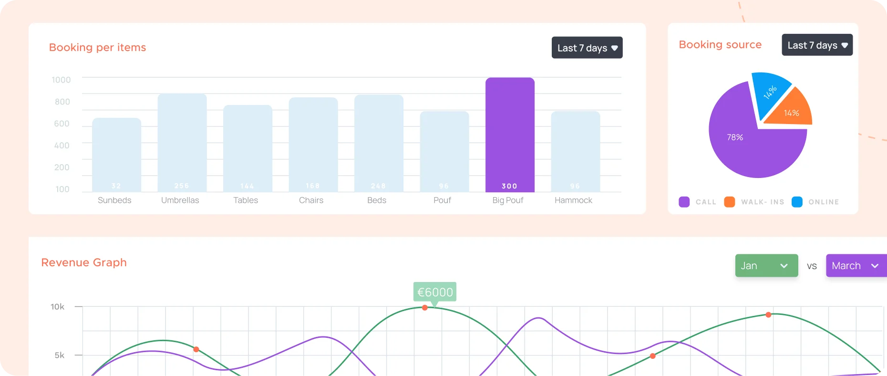Click the Big Pouf axis label
Image resolution: width=887 pixels, height=376 pixels.
pos(508,200)
